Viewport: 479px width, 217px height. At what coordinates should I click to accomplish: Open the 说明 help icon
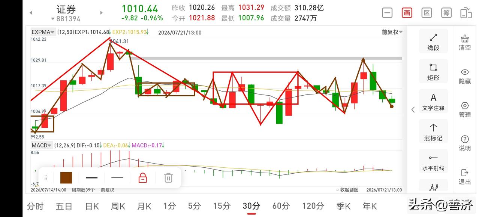coord(465,143)
